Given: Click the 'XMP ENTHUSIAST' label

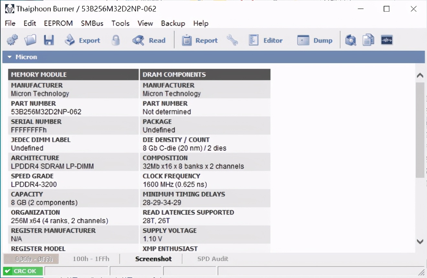Looking at the screenshot, I should click(x=170, y=249).
